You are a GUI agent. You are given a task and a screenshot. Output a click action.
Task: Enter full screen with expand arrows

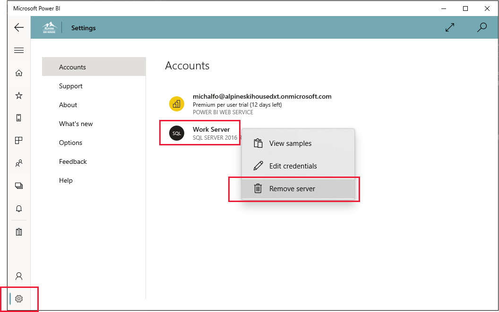point(450,27)
